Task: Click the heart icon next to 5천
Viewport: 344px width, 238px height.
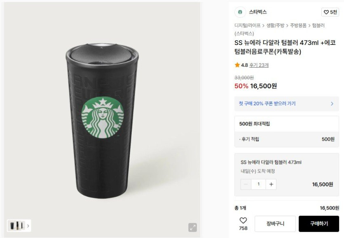Action: click(326, 12)
